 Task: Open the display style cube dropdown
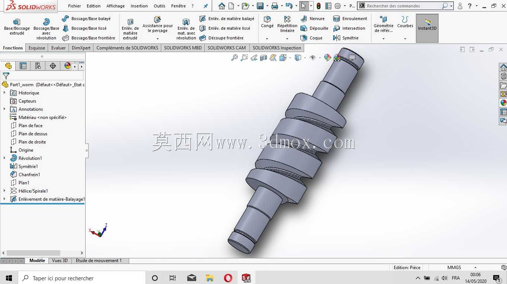[305, 58]
